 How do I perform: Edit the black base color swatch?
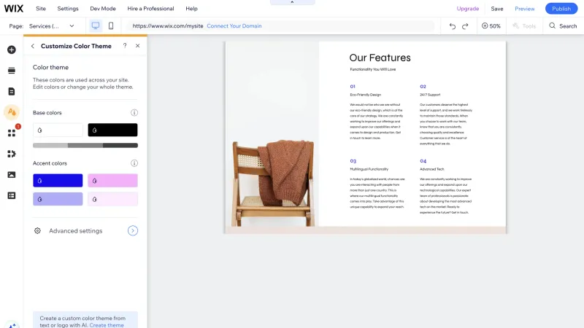pos(112,130)
